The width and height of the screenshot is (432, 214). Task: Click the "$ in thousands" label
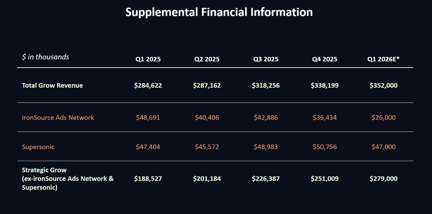coord(45,57)
